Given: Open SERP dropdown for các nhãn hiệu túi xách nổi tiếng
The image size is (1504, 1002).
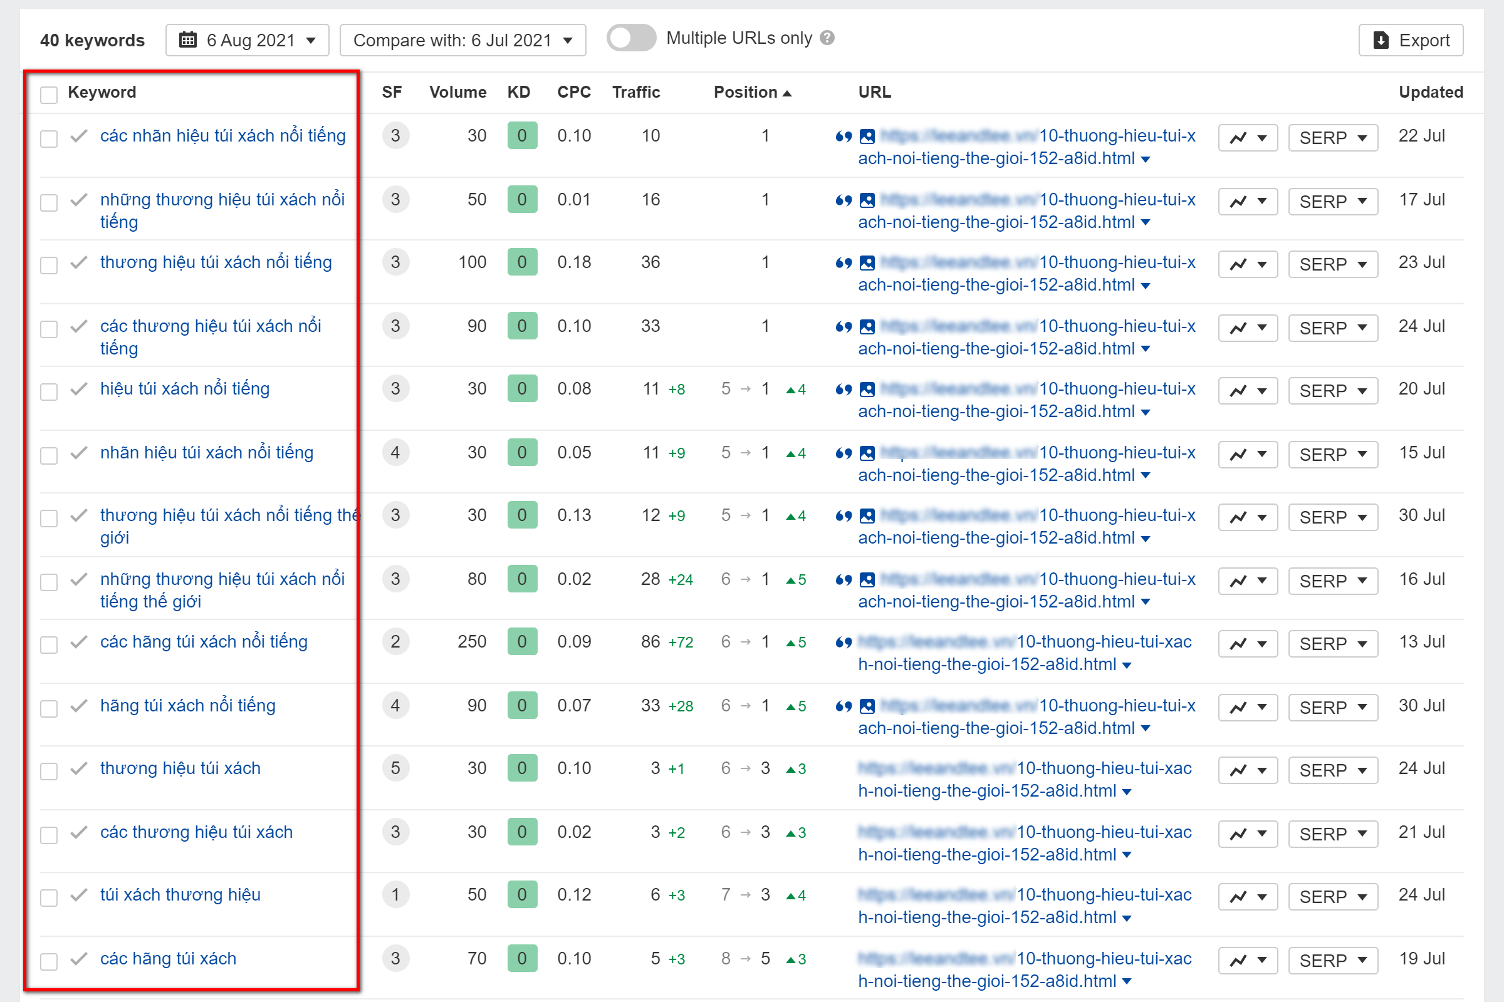Looking at the screenshot, I should [x=1333, y=137].
